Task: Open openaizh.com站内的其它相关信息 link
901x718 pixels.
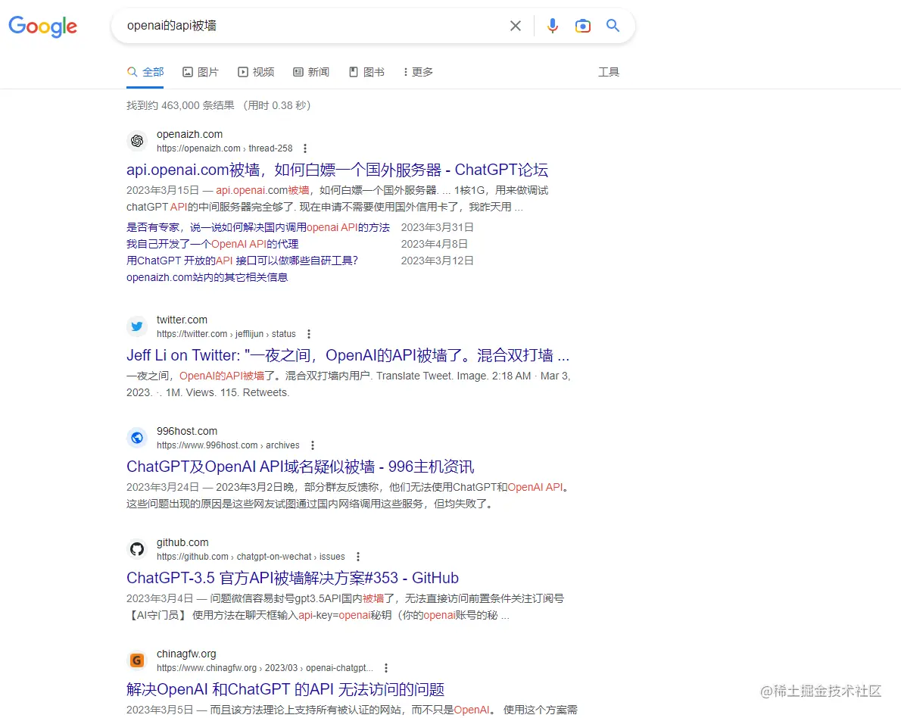Action: point(207,278)
